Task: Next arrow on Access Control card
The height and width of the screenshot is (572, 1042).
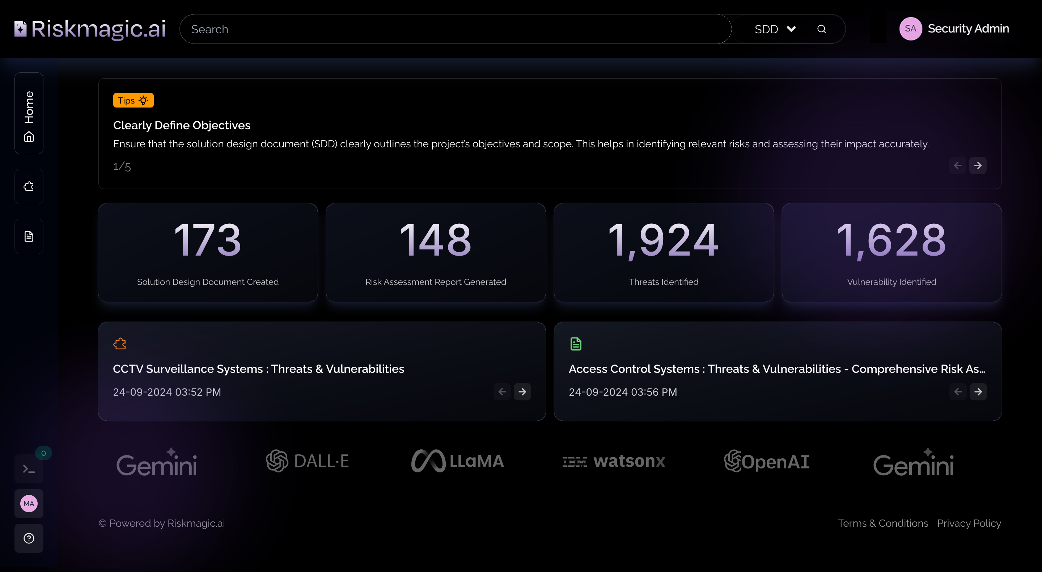Action: pos(978,391)
